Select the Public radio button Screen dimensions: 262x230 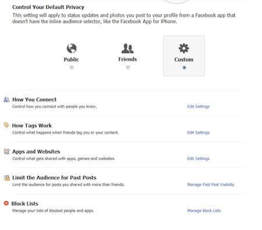tap(72, 68)
